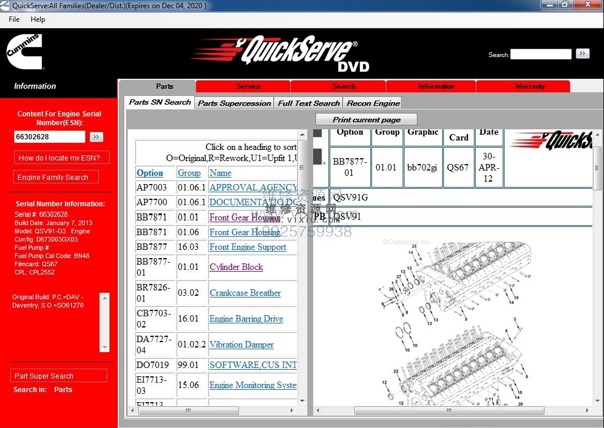The image size is (604, 428).
Task: Click the detail pane horizontal scrollbar right arrow
Action: click(587, 411)
